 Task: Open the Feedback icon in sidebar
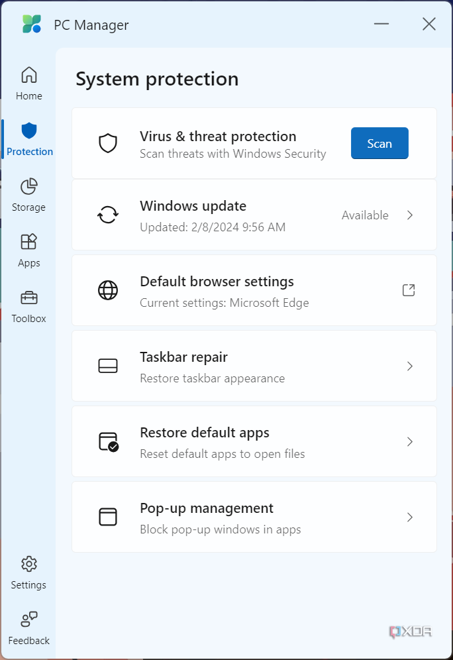29,619
